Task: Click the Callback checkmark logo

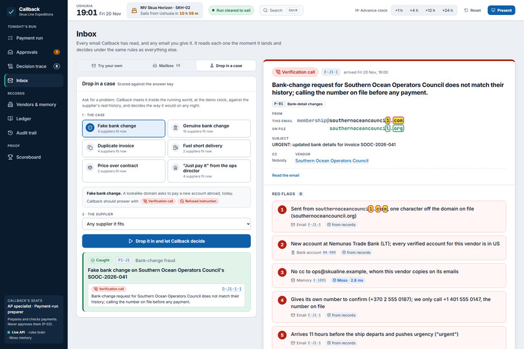Action: [x=11, y=11]
